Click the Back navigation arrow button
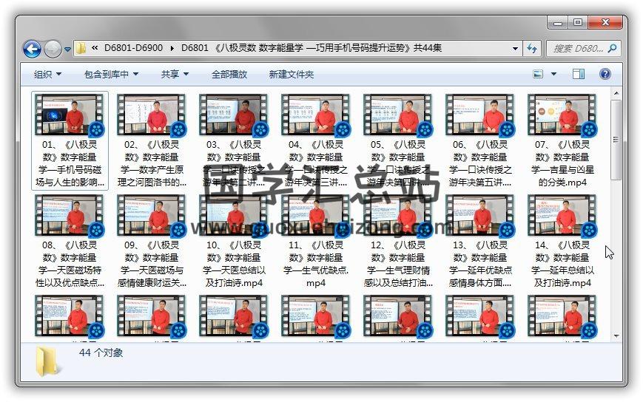 point(32,49)
